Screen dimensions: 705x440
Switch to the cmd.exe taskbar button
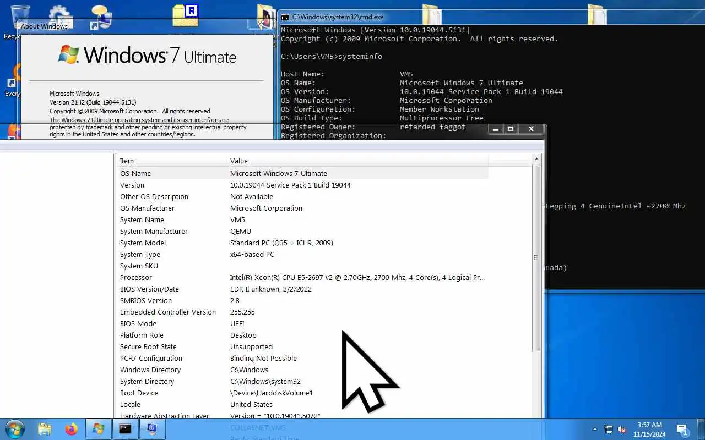click(x=125, y=428)
